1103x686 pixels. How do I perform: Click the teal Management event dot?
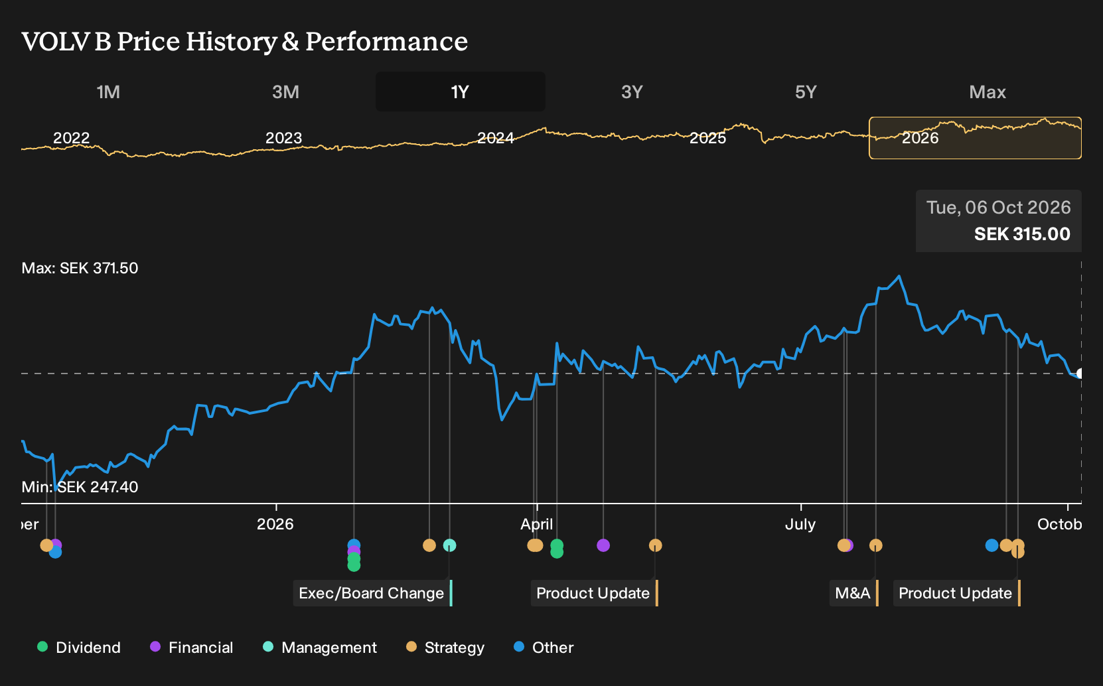[449, 545]
